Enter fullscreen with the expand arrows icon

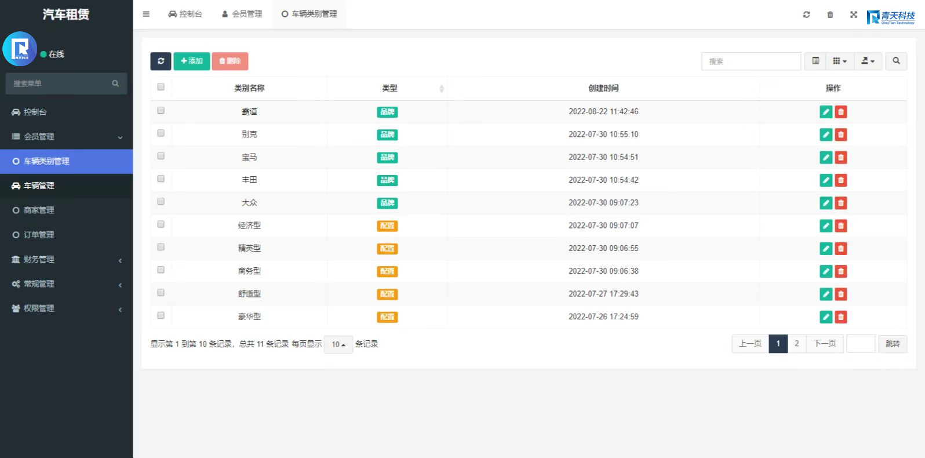pyautogui.click(x=854, y=14)
